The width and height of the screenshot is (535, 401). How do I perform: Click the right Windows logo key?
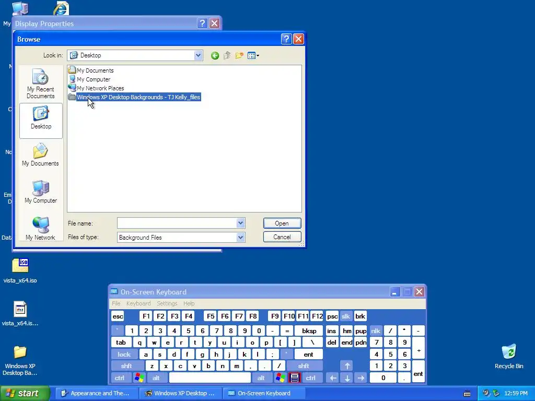[281, 378]
